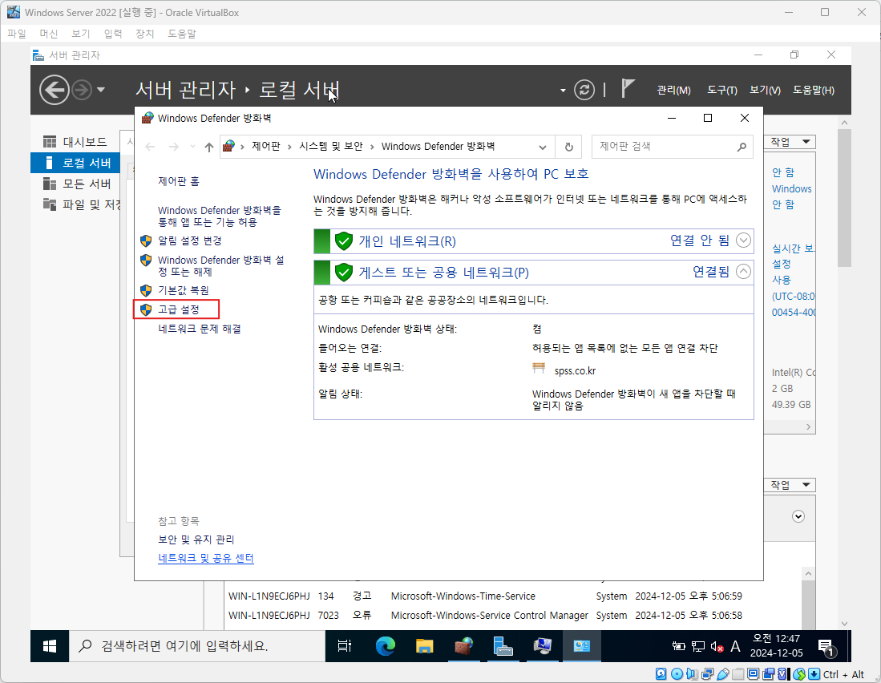This screenshot has width=881, height=683.
Task: Click the Server Manager forward navigation button
Action: click(x=82, y=90)
